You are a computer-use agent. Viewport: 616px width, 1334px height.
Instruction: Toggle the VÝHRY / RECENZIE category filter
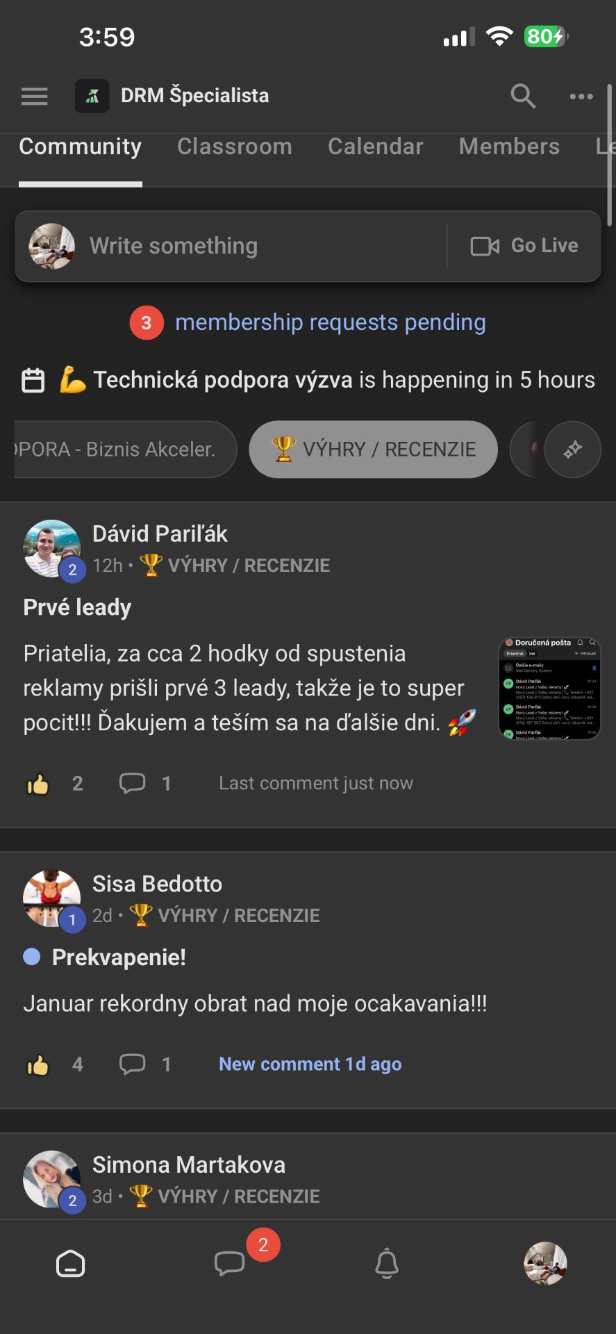[374, 450]
